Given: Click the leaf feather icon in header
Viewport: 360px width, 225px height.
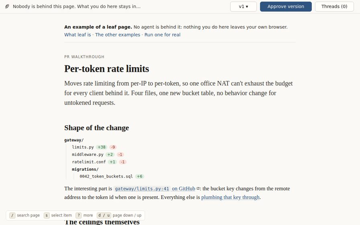Looking at the screenshot, I should (7, 6).
